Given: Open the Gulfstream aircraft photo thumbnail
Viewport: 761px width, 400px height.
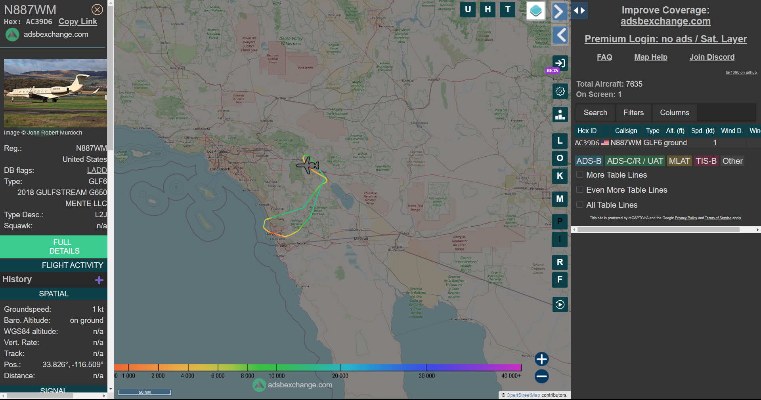Looking at the screenshot, I should click(x=55, y=93).
